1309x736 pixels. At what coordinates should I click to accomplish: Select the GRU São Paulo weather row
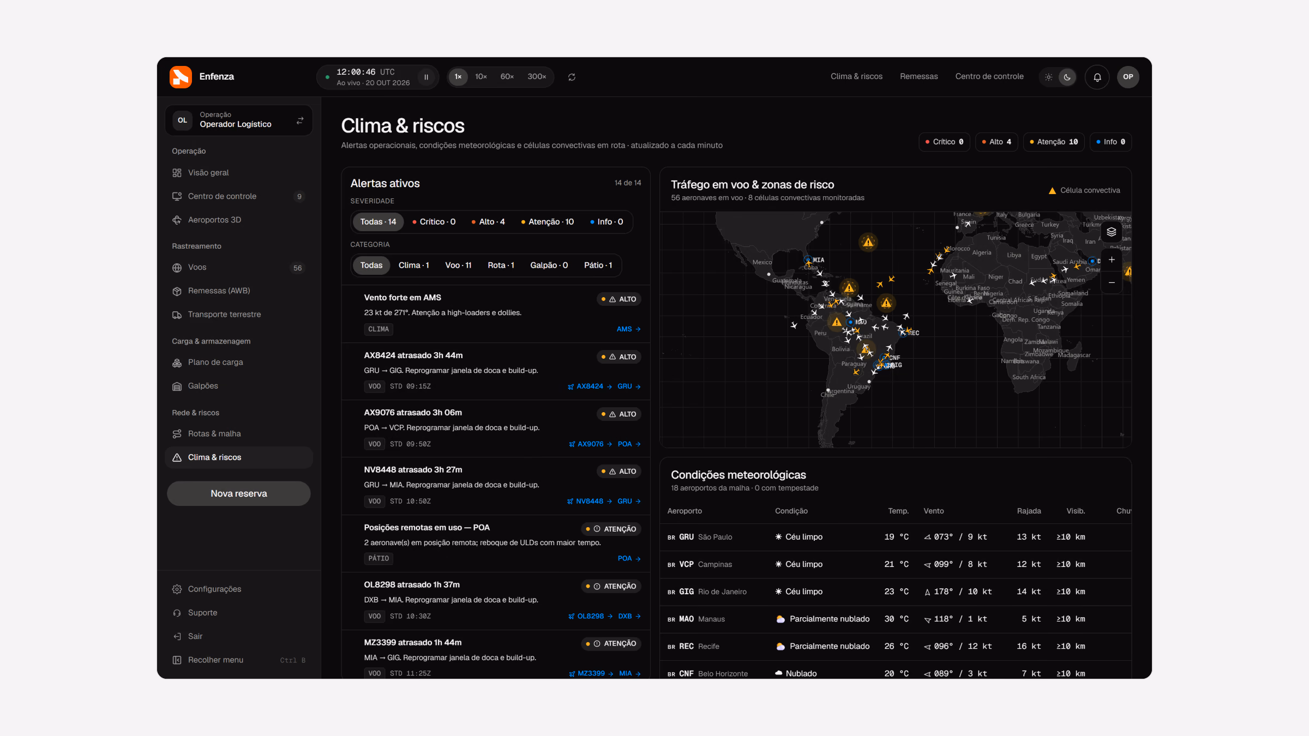[895, 537]
